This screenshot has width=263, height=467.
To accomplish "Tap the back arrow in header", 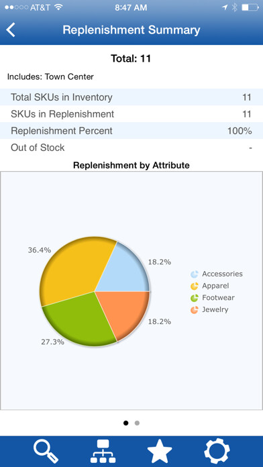I will 11,30.
